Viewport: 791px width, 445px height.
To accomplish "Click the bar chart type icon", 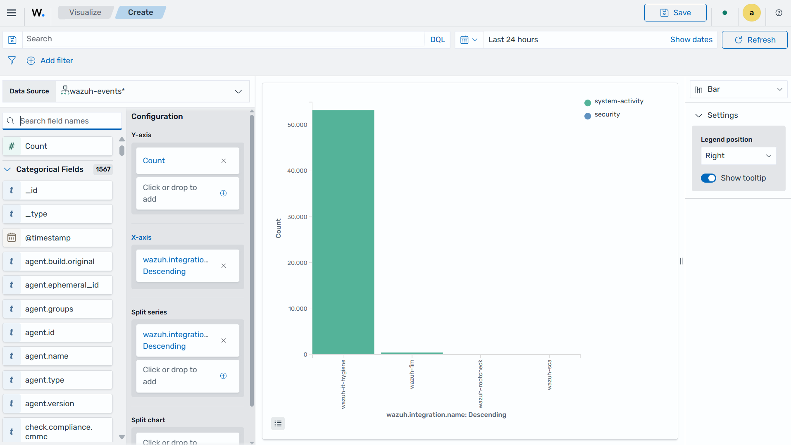I will [698, 90].
